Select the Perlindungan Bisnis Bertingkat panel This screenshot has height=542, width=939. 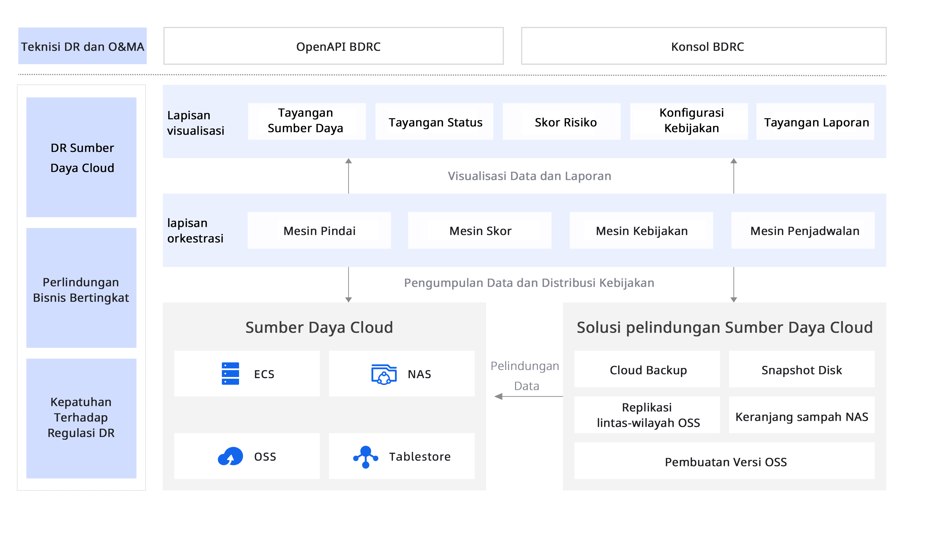[x=81, y=288]
